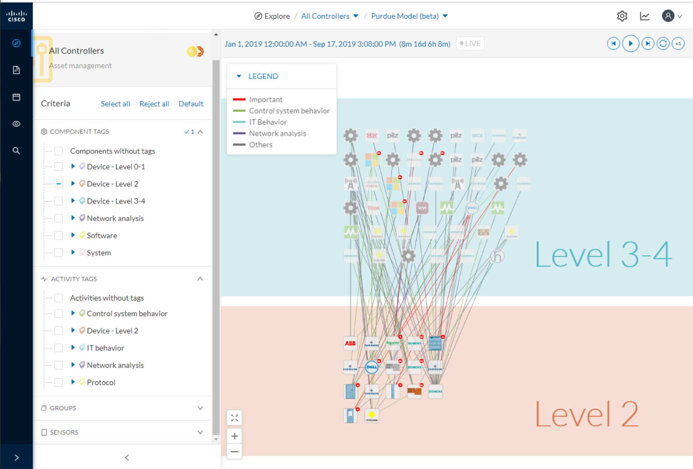Click the x1 playback speed control
This screenshot has width=693, height=469.
[x=678, y=43]
